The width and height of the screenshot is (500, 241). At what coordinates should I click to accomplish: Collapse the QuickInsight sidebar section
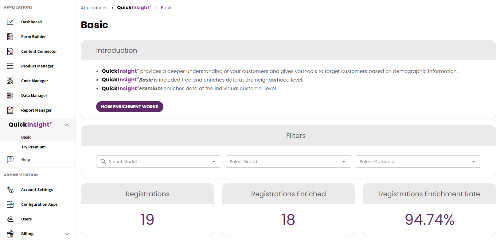[67, 125]
